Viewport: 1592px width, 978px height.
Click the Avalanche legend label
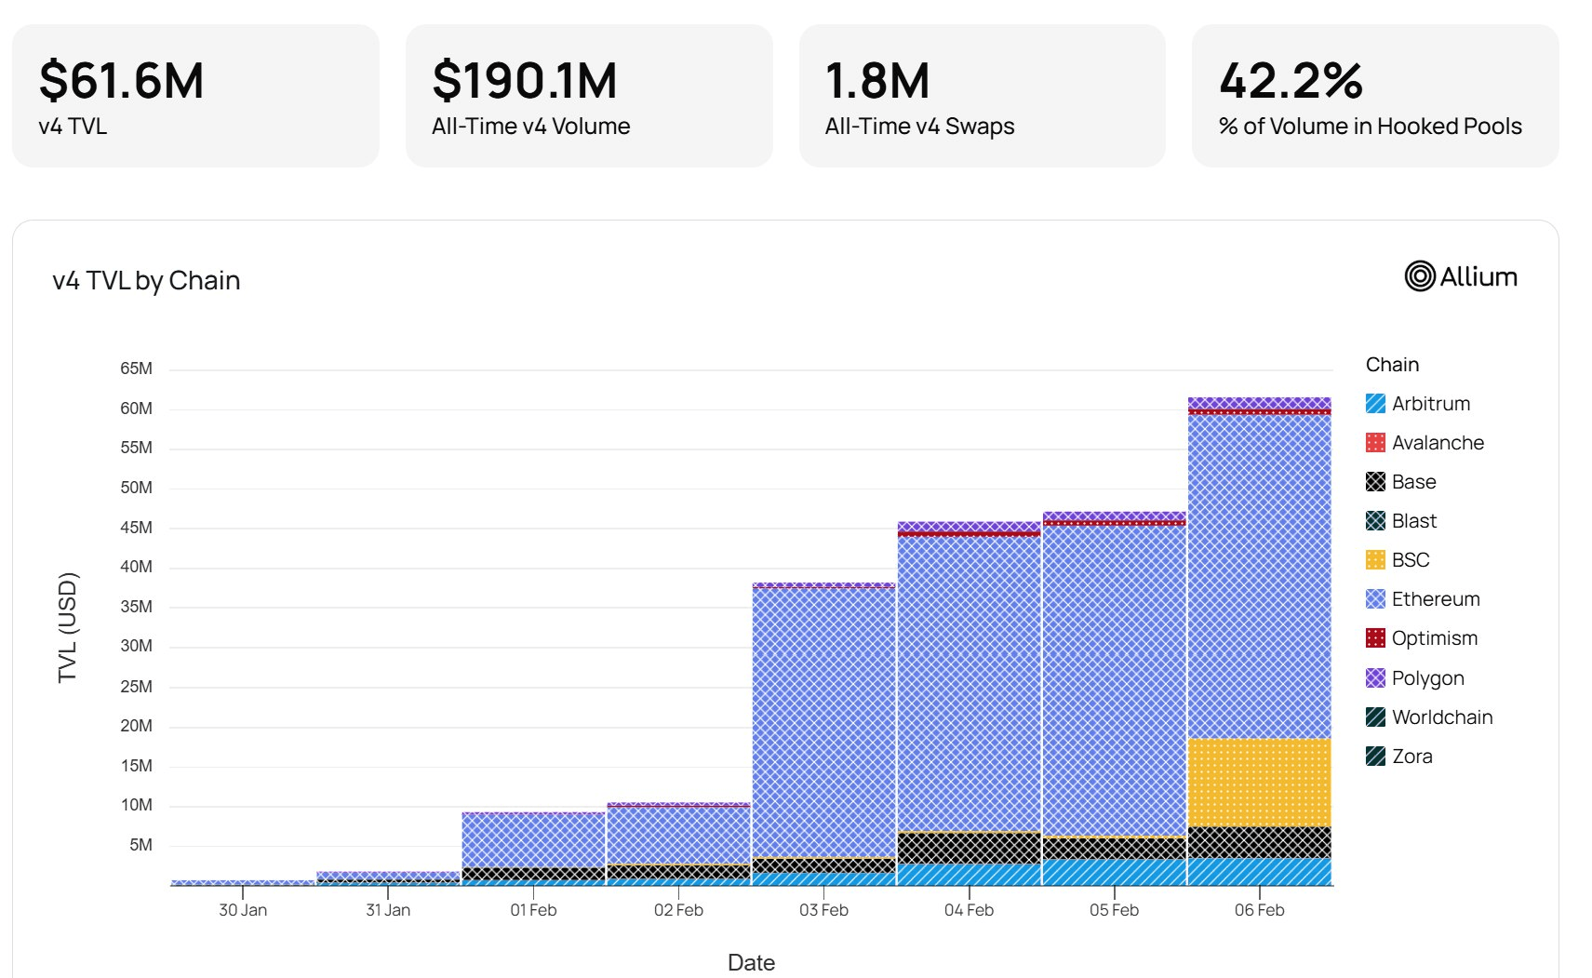(1438, 442)
